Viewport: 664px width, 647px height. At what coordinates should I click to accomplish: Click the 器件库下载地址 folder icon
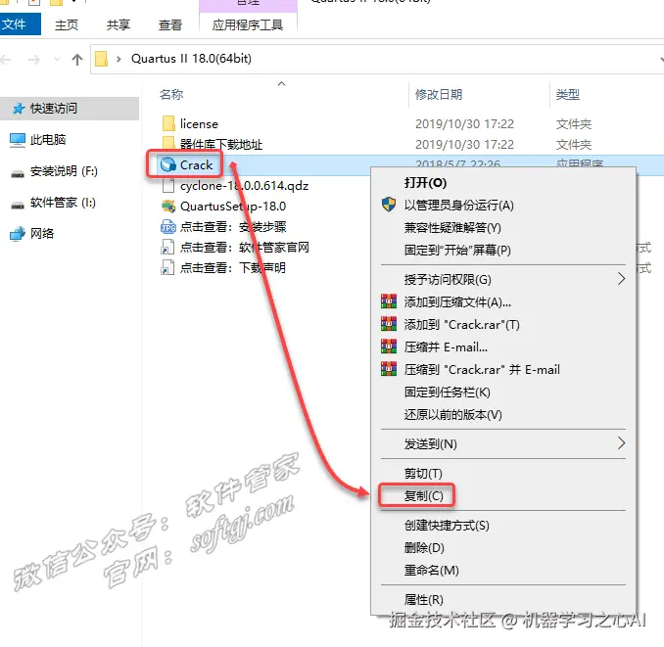[168, 143]
